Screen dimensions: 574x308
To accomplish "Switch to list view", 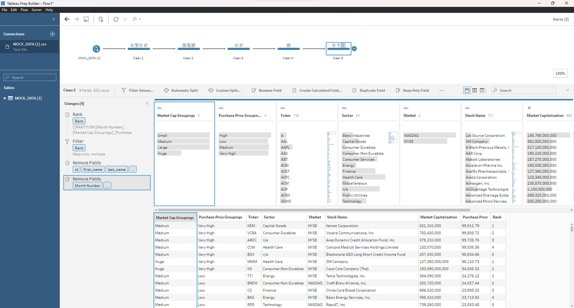I will 483,90.
